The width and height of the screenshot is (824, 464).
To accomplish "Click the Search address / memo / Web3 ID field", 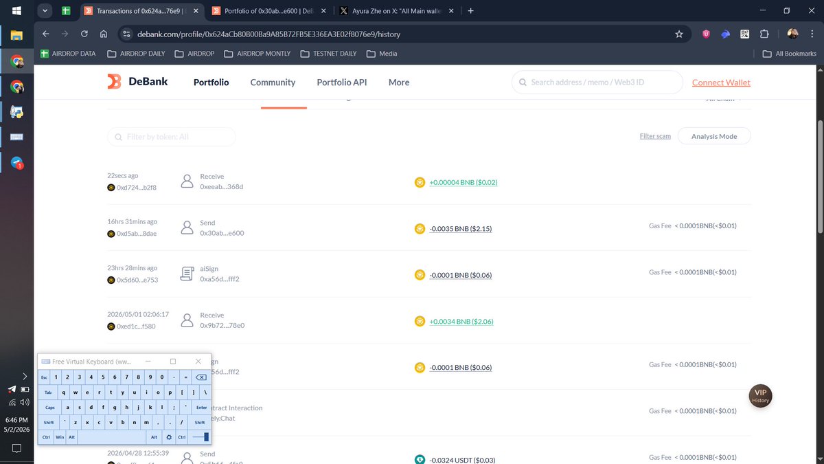I will pos(597,82).
